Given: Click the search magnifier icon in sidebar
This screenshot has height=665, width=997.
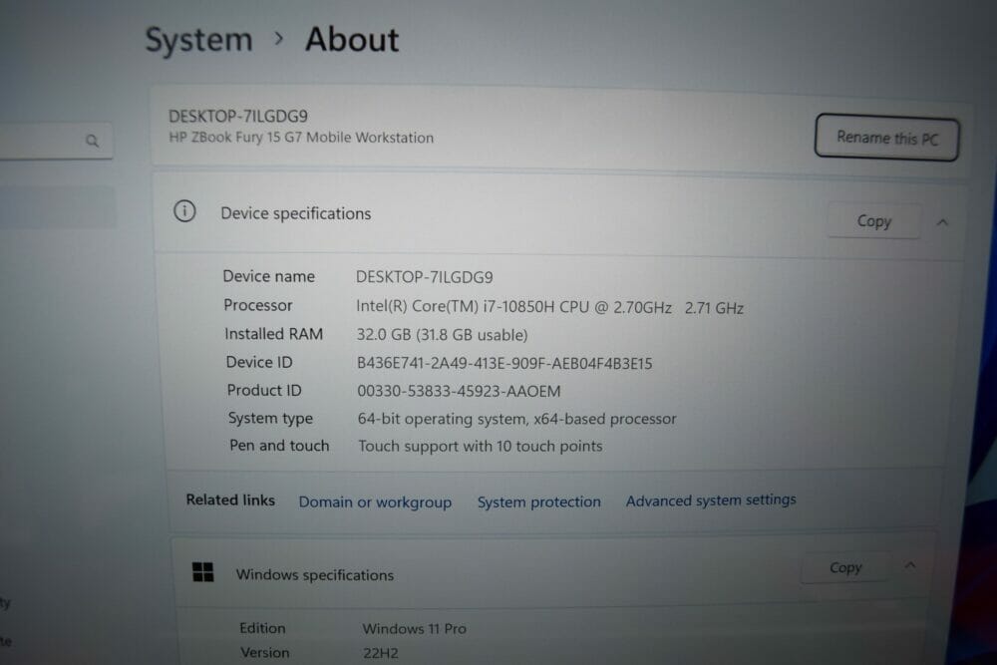Looking at the screenshot, I should point(92,141).
